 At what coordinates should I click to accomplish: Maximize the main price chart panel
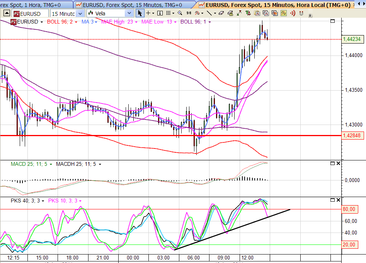tap(333, 21)
